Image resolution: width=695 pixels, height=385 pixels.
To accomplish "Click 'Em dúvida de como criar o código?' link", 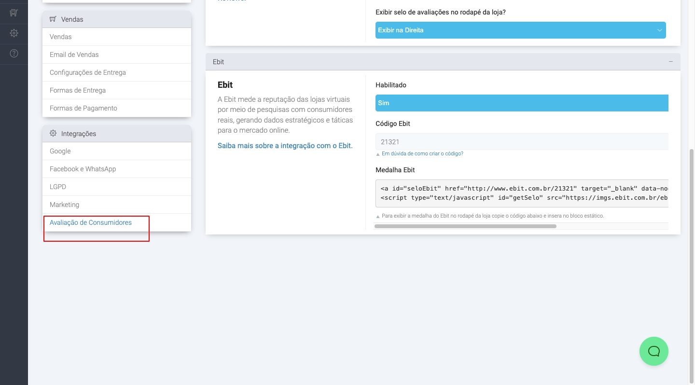I will click(x=422, y=153).
